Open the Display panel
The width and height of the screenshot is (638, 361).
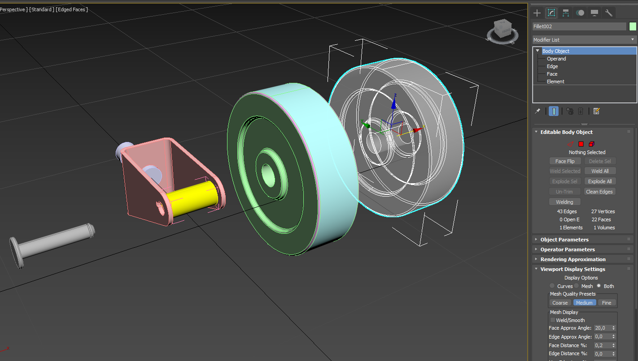pyautogui.click(x=594, y=13)
